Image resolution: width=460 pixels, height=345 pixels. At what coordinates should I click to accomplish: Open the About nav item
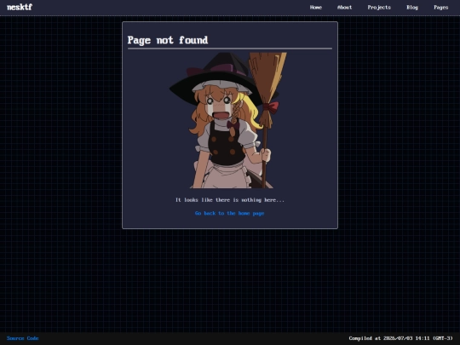tap(344, 8)
